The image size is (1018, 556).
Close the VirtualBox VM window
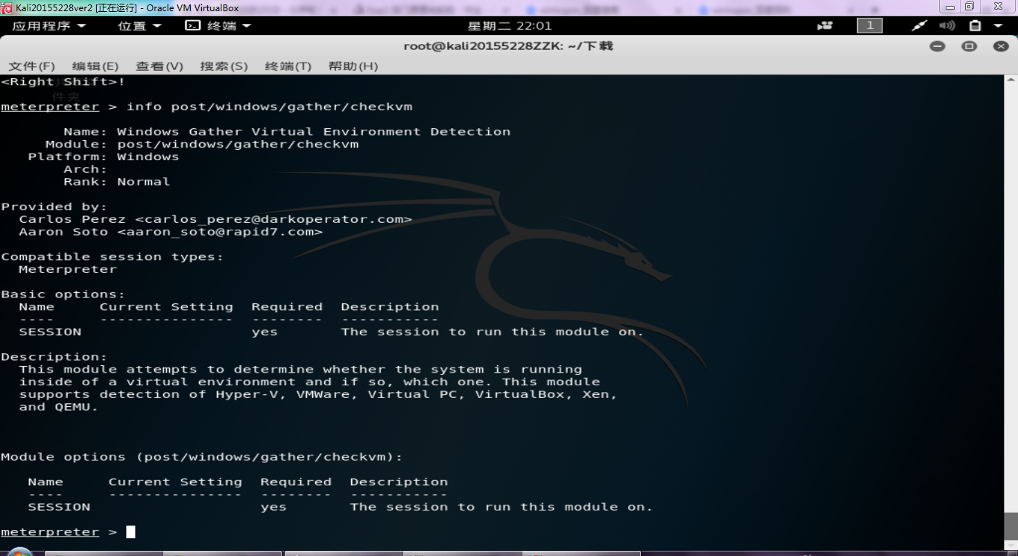pyautogui.click(x=997, y=7)
